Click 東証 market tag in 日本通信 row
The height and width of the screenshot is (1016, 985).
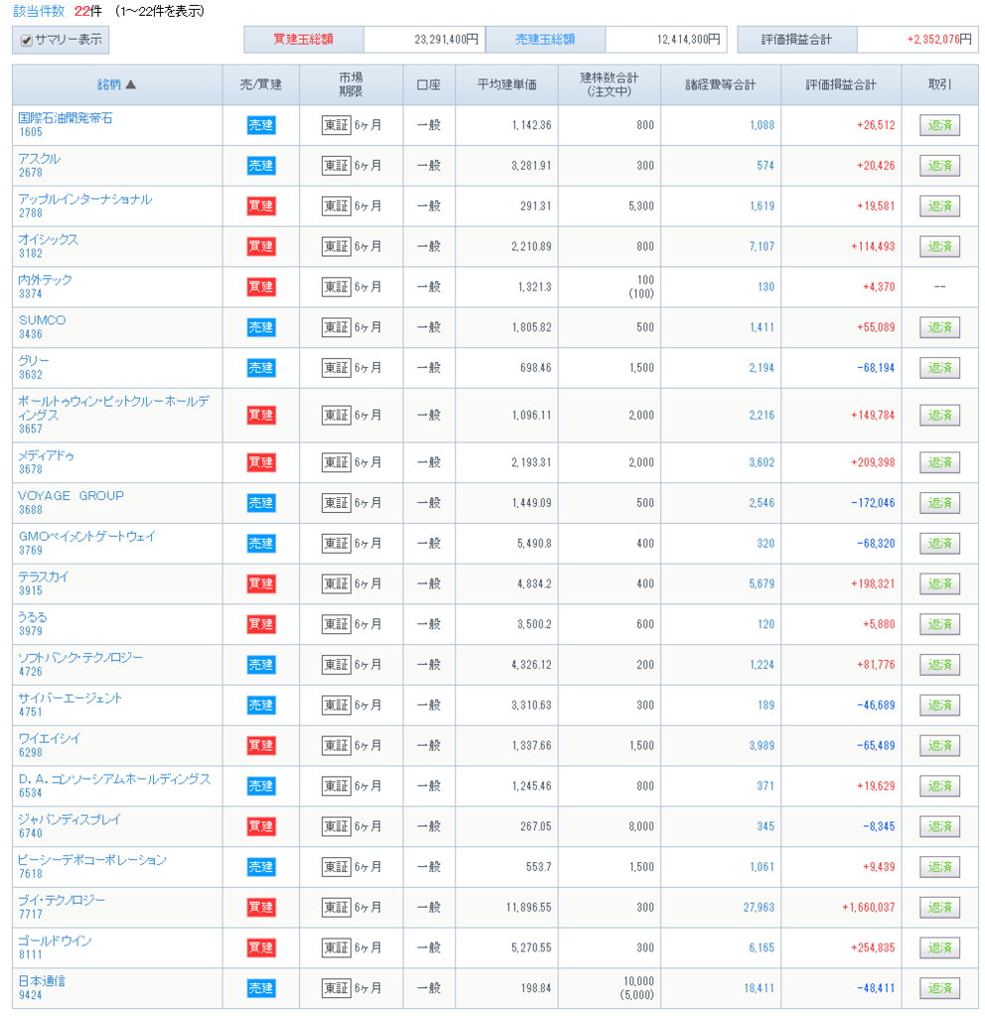pos(337,988)
